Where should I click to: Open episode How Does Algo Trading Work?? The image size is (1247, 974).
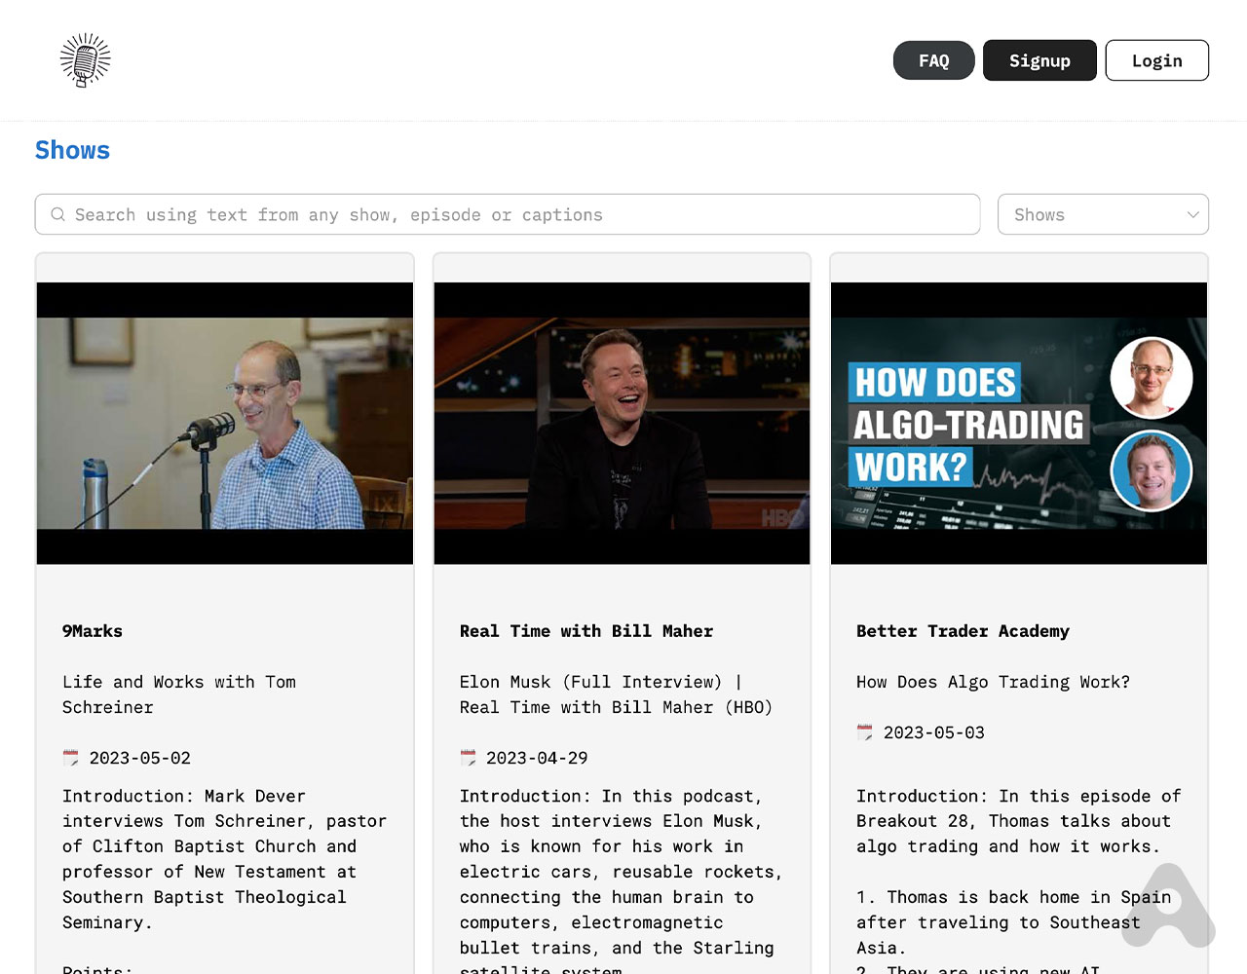993,682
